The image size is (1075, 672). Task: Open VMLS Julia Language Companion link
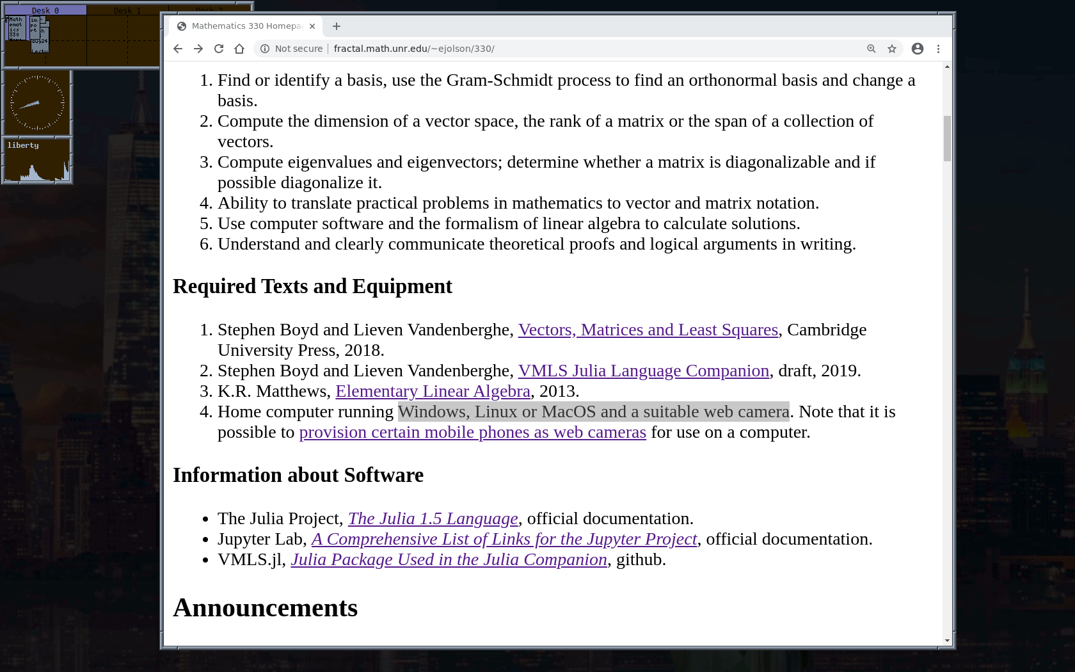pyautogui.click(x=643, y=371)
